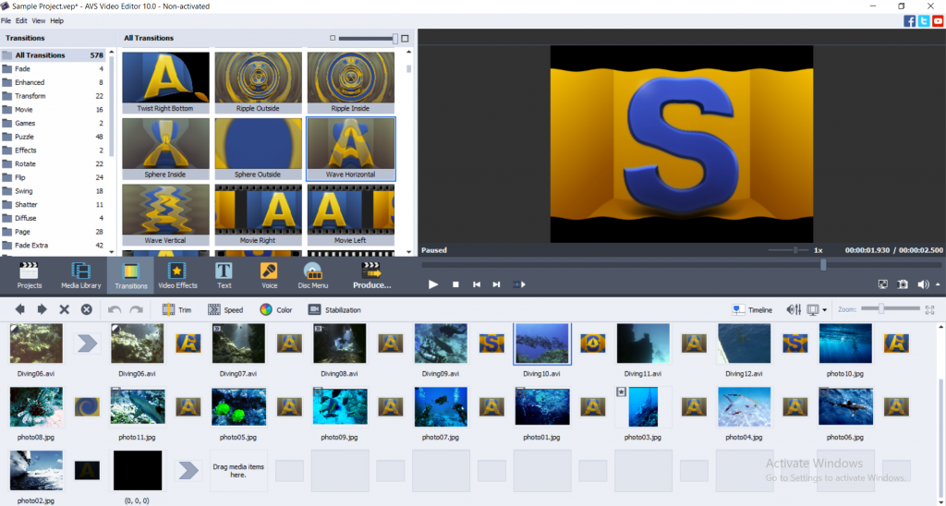This screenshot has width=946, height=506.
Task: Open the Projects section
Action: [30, 274]
